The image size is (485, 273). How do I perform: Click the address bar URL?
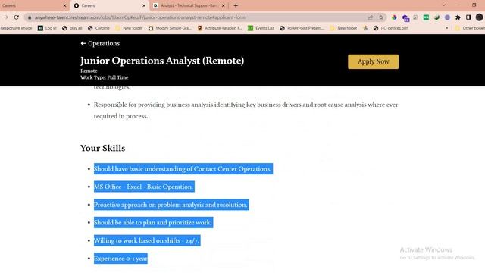(x=139, y=17)
